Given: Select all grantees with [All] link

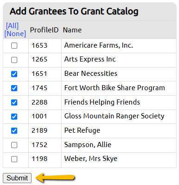Looking at the screenshot, I should [x=12, y=25].
